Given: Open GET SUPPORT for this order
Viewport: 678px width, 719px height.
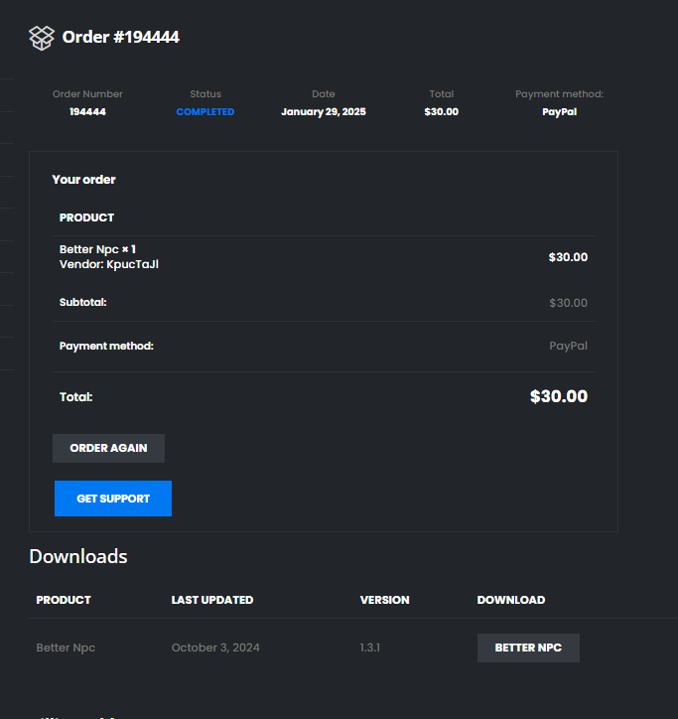Looking at the screenshot, I should point(113,499).
